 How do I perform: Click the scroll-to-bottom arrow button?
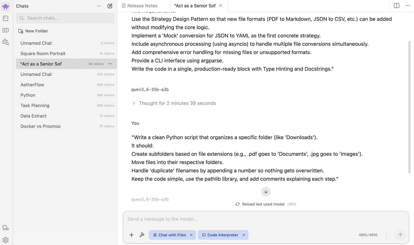[266, 192]
